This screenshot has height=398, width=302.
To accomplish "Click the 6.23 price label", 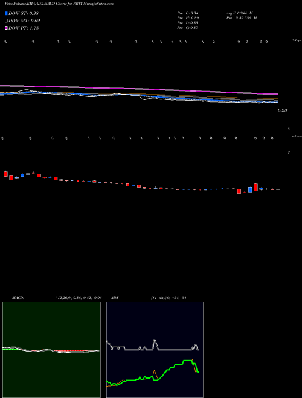I will (x=283, y=110).
